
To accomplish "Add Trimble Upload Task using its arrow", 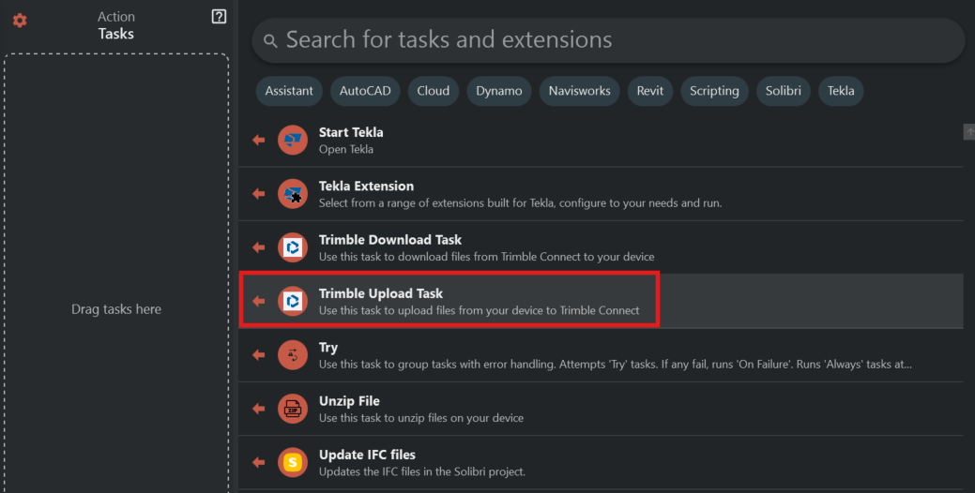I will [x=259, y=301].
